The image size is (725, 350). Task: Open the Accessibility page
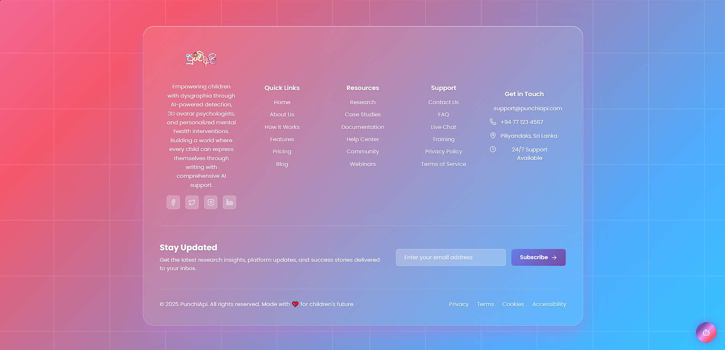(x=549, y=304)
